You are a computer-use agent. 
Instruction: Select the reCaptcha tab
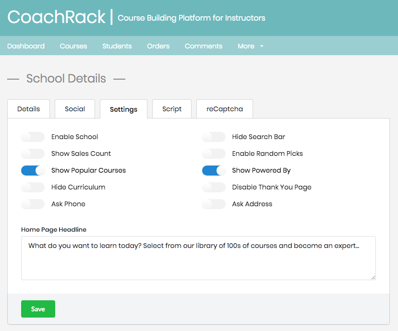225,109
